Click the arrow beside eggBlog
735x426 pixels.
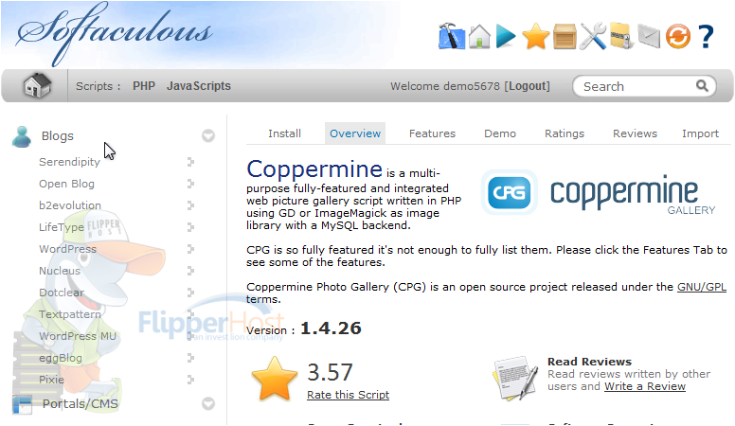190,358
